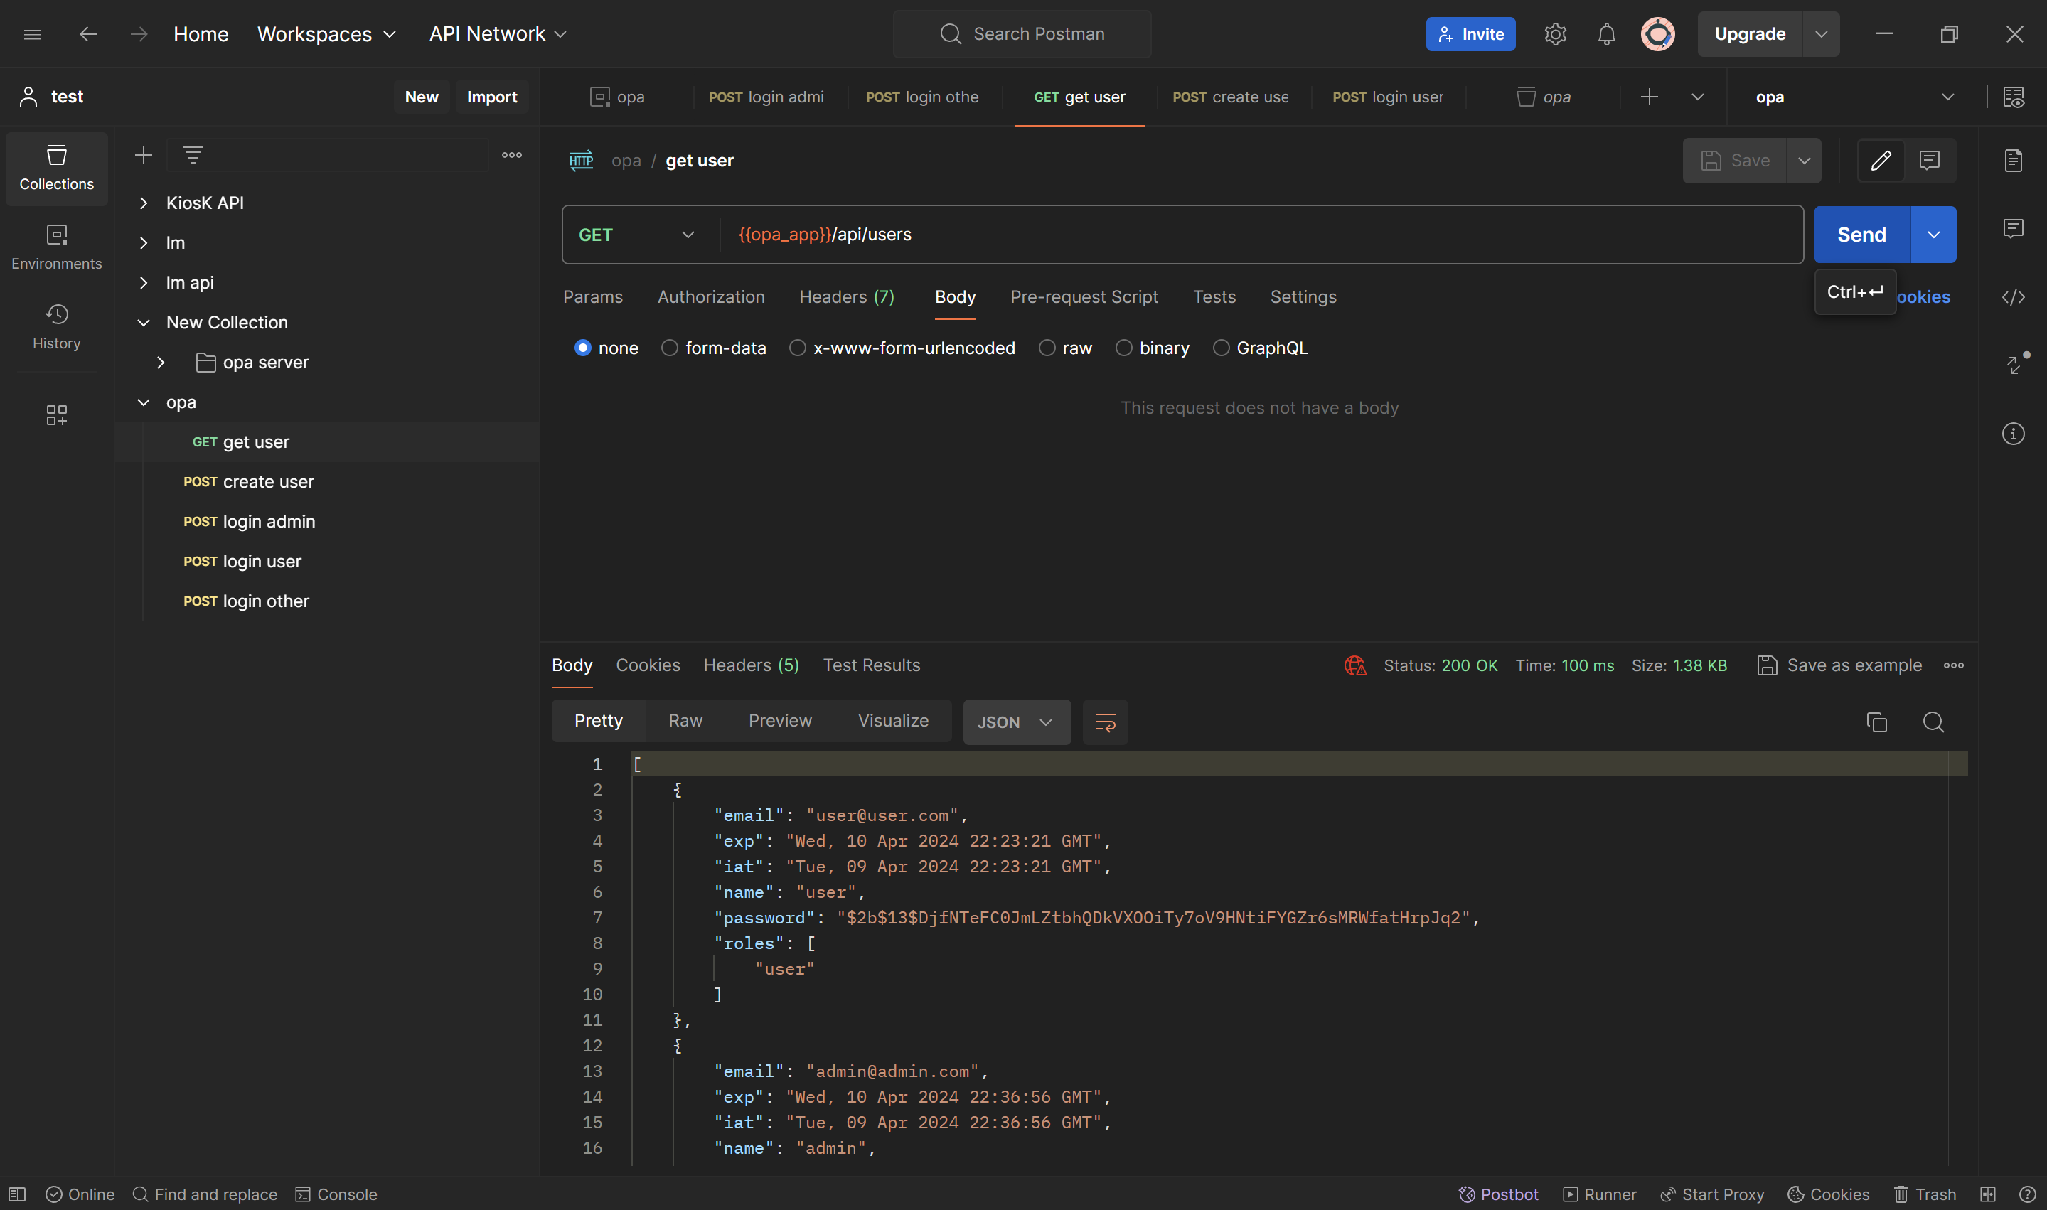The width and height of the screenshot is (2047, 1210).
Task: Open the Workspaces dropdown menu
Action: [326, 34]
